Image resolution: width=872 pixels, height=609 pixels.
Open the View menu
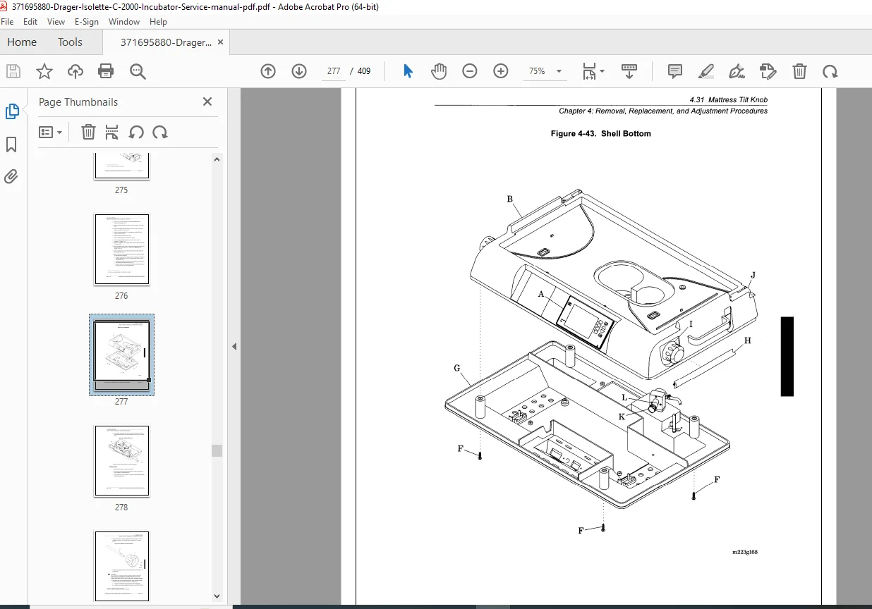56,22
